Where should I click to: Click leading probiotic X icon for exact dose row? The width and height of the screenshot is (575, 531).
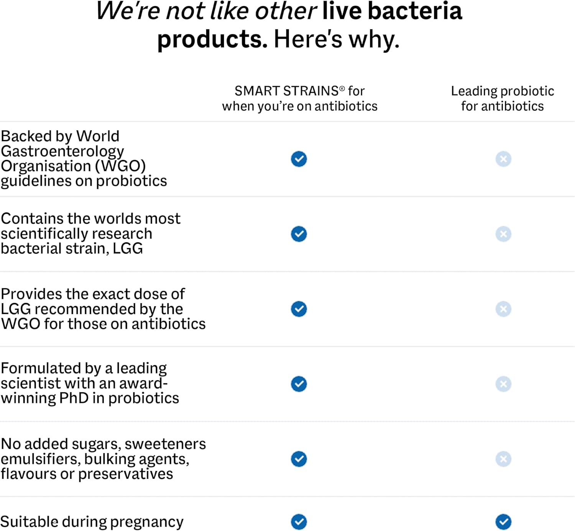click(x=503, y=309)
